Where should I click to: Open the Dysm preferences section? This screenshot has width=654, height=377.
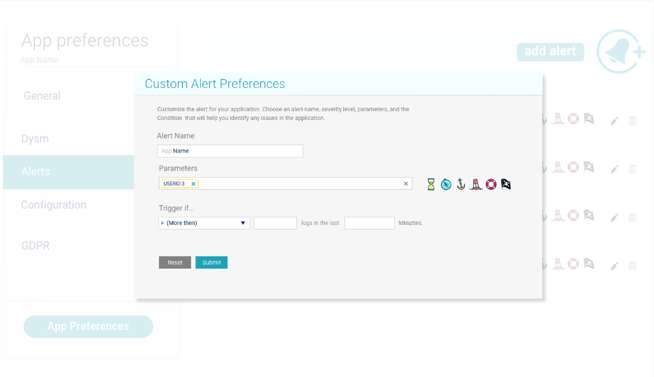[x=35, y=138]
